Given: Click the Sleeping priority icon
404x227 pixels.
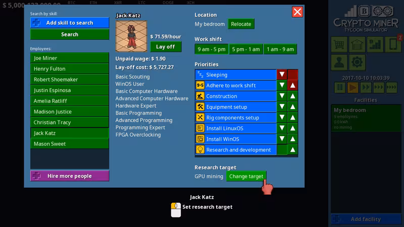Looking at the screenshot, I should [200, 75].
